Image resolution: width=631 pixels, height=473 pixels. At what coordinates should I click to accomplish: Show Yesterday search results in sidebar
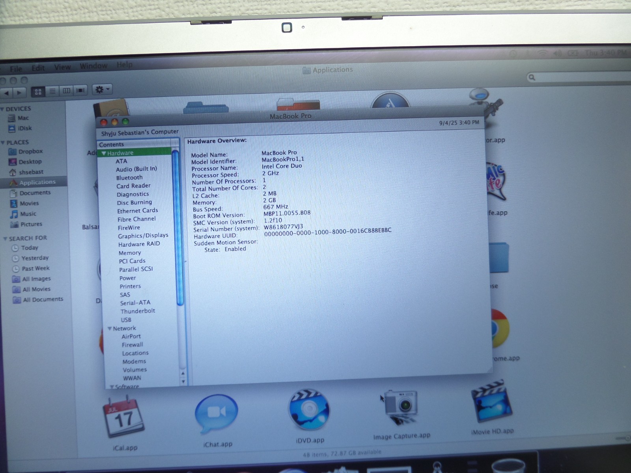30,258
